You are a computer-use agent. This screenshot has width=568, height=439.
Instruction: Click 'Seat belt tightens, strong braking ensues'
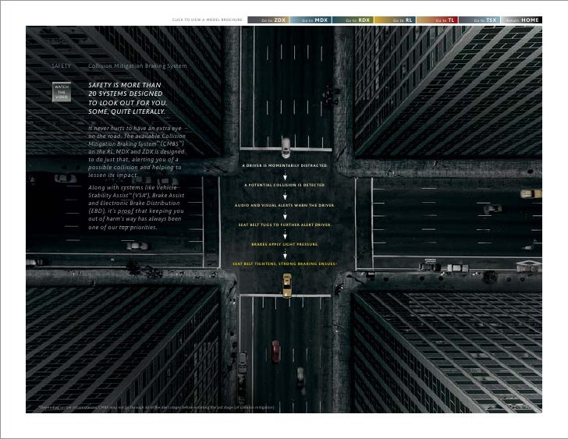coord(285,264)
